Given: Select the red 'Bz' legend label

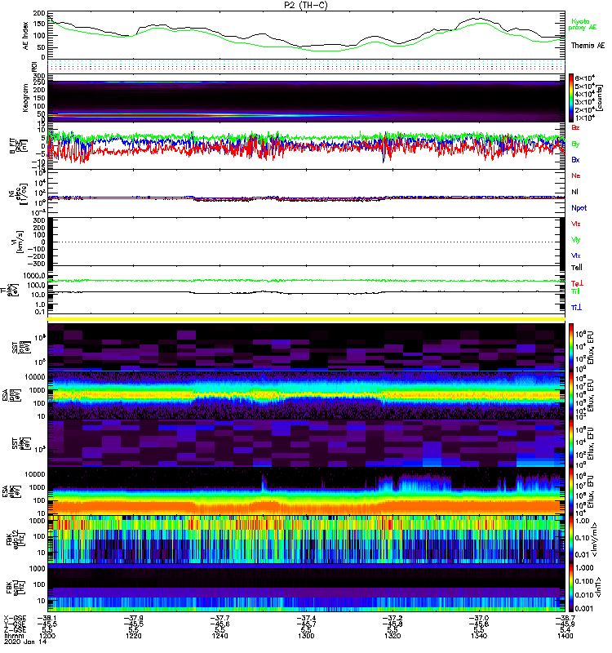Looking at the screenshot, I should pos(575,127).
